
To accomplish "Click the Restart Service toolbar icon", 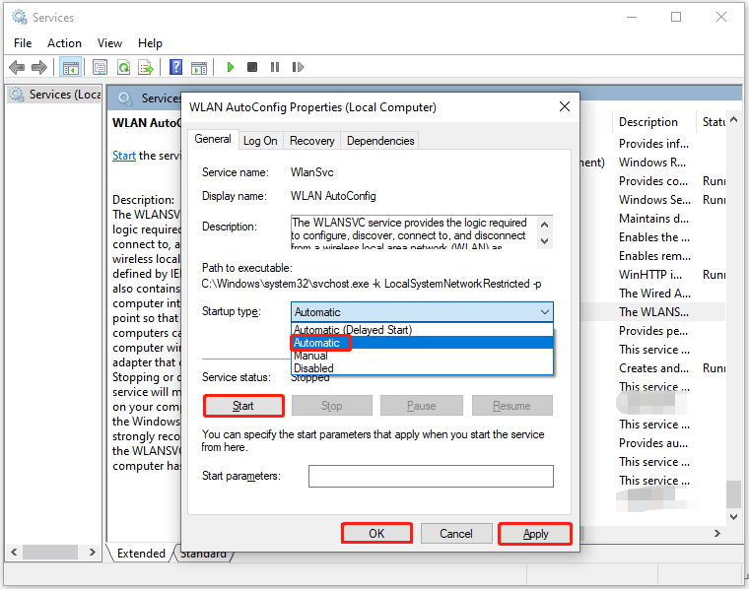I will point(297,67).
